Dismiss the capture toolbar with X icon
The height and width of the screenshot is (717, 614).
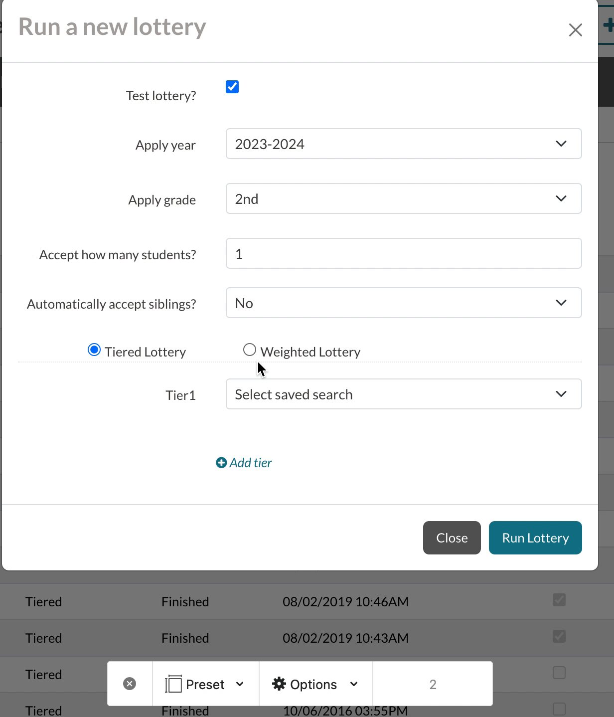coord(130,684)
